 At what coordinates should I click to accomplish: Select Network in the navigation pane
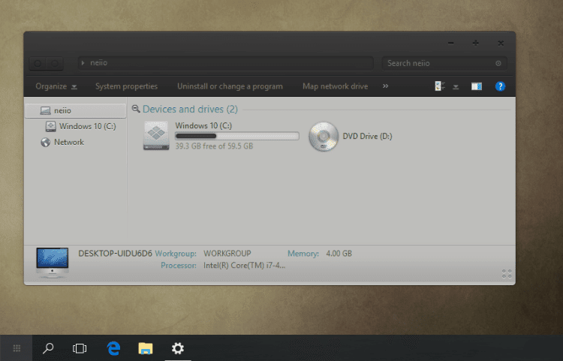69,142
